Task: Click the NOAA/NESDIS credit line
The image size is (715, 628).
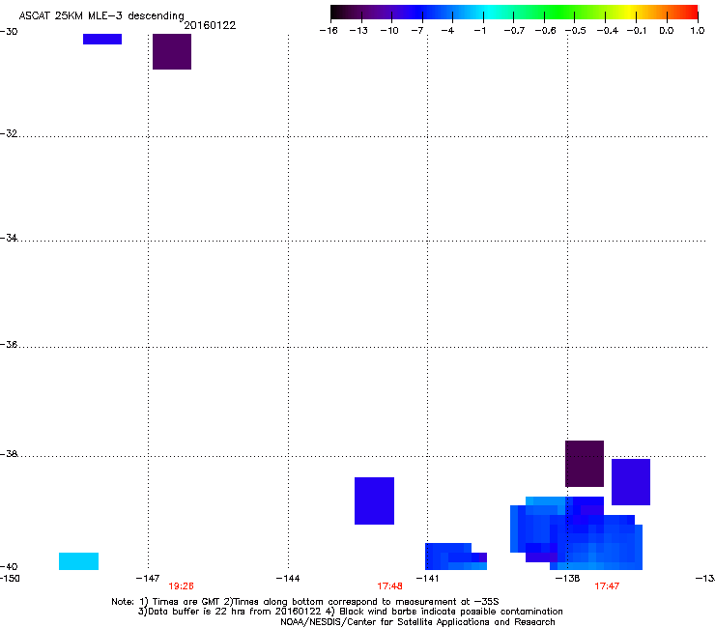Action: tap(417, 621)
